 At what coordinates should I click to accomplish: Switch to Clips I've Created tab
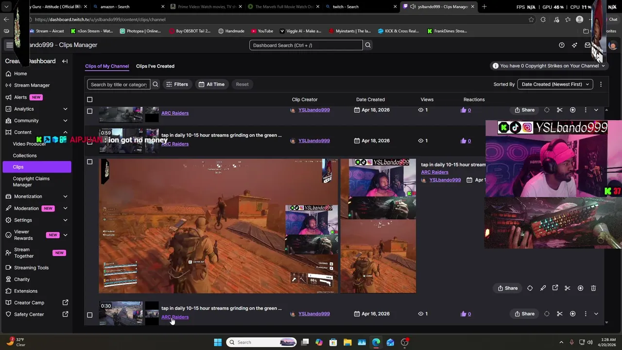click(155, 66)
